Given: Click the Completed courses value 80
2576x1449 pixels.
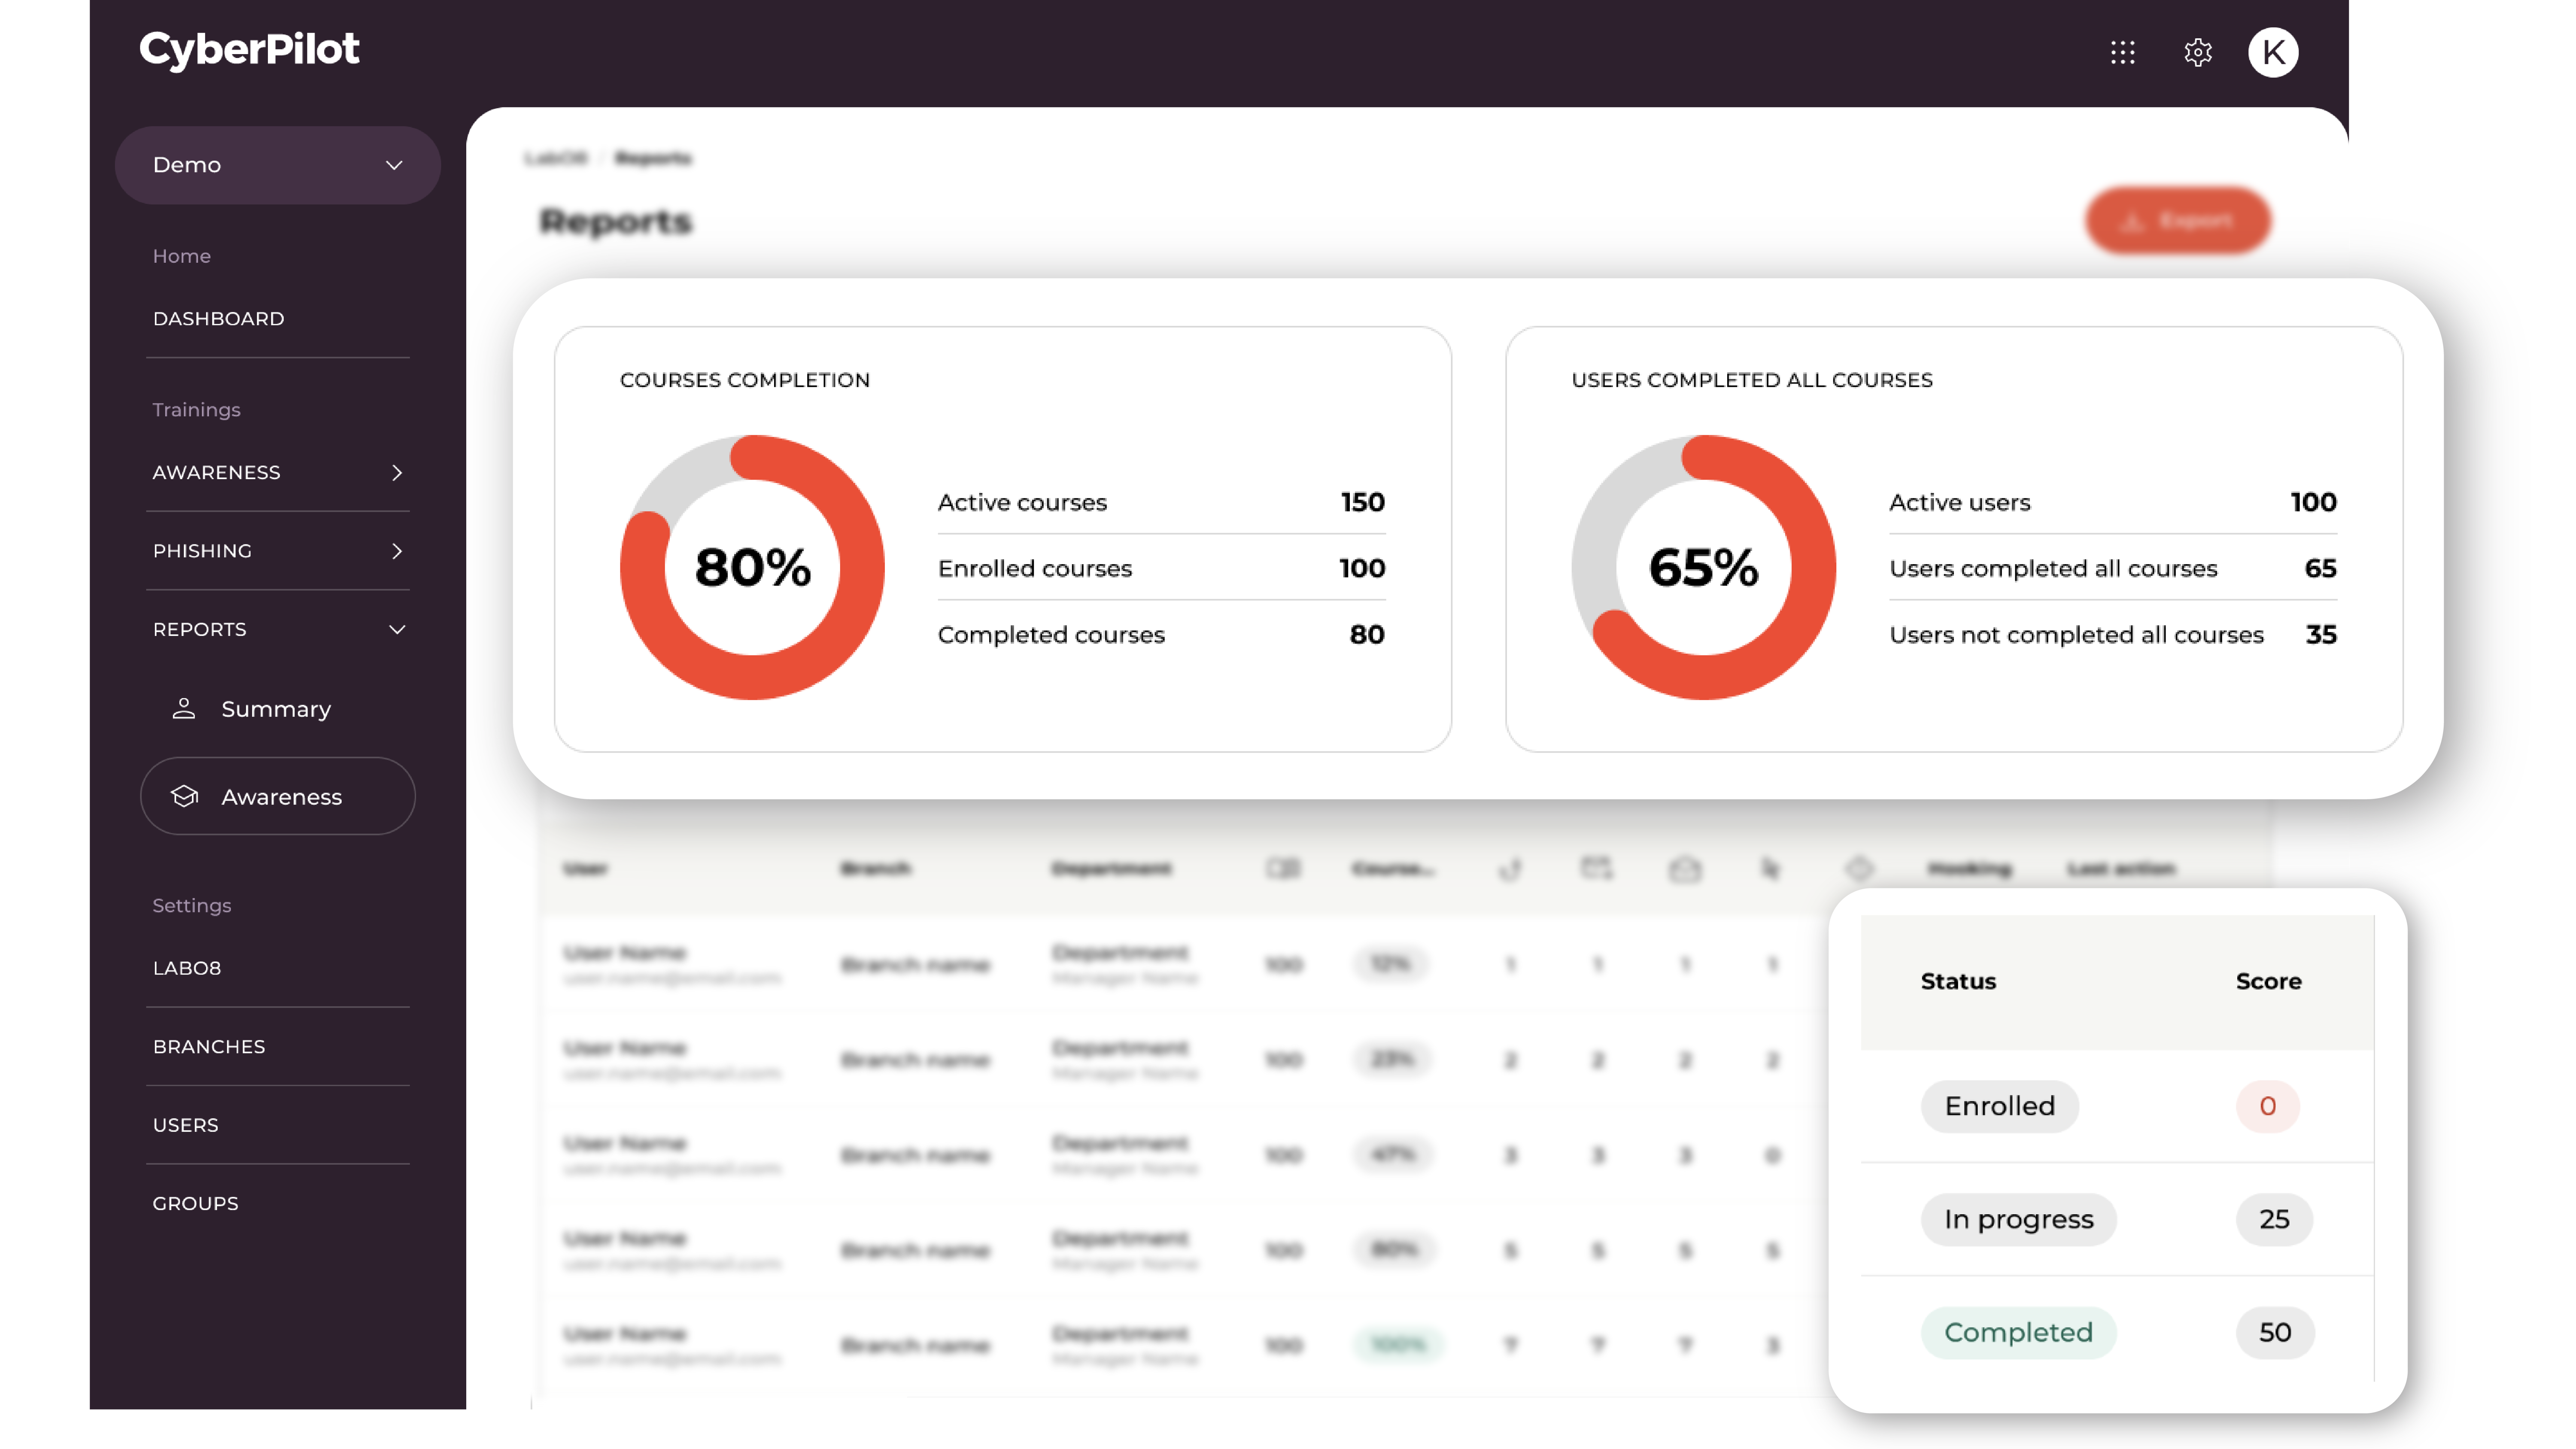Looking at the screenshot, I should pyautogui.click(x=1367, y=634).
